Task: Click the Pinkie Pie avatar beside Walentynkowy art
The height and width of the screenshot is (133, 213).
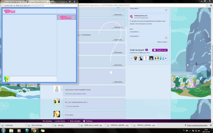Action: tap(131, 17)
